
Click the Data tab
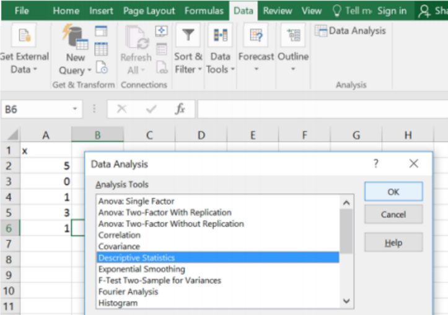pos(244,11)
